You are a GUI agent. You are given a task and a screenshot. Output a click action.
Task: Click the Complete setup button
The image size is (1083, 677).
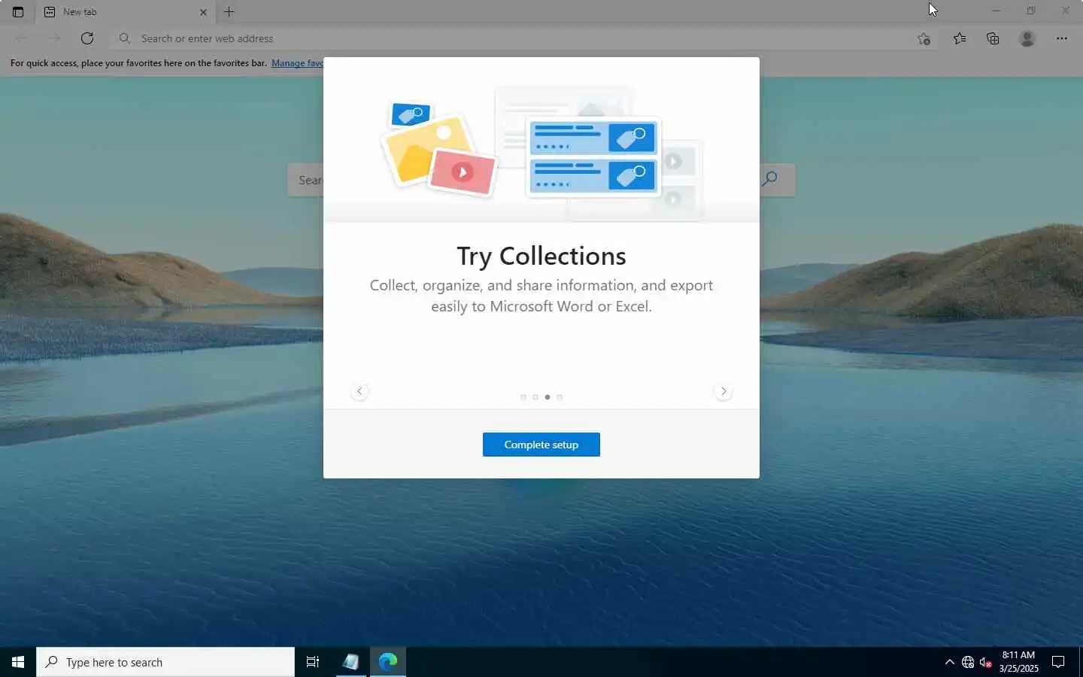click(541, 445)
